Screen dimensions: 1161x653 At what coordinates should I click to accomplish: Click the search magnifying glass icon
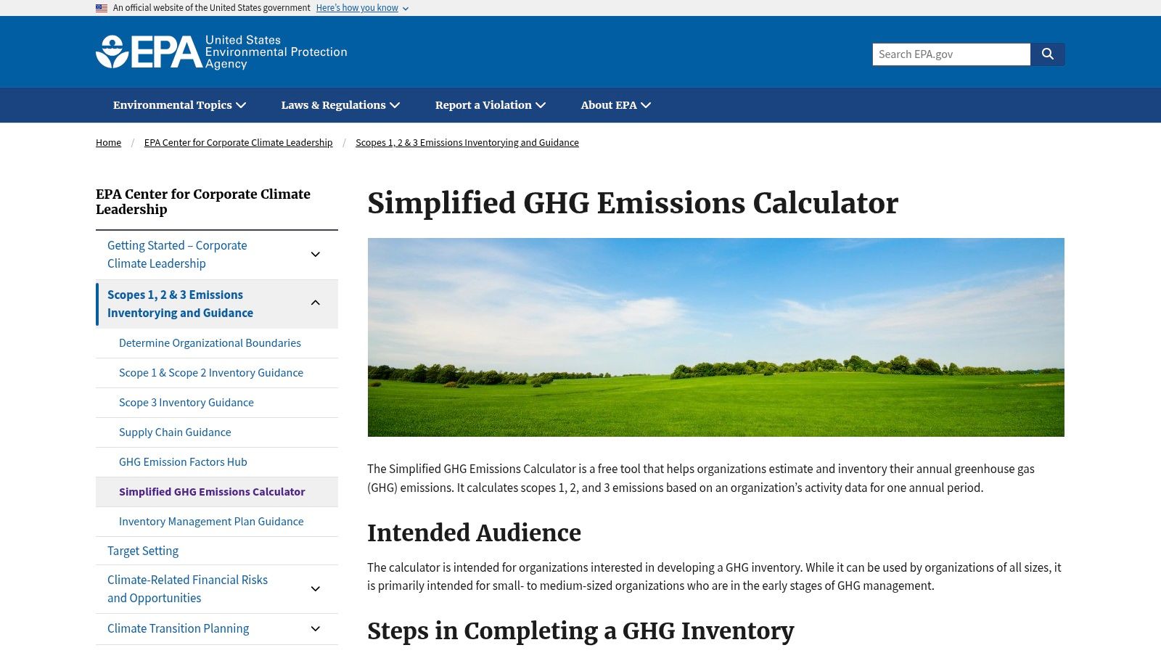[x=1047, y=54]
